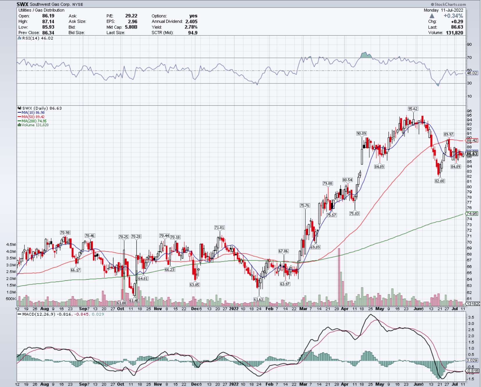Click the Volume legend bar icon

coord(19,125)
